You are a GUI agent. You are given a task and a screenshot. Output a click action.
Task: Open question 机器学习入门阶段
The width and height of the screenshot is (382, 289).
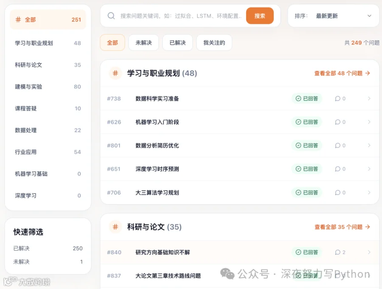tap(157, 122)
